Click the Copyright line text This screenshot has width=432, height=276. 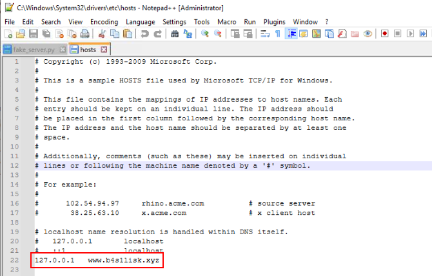pyautogui.click(x=126, y=62)
